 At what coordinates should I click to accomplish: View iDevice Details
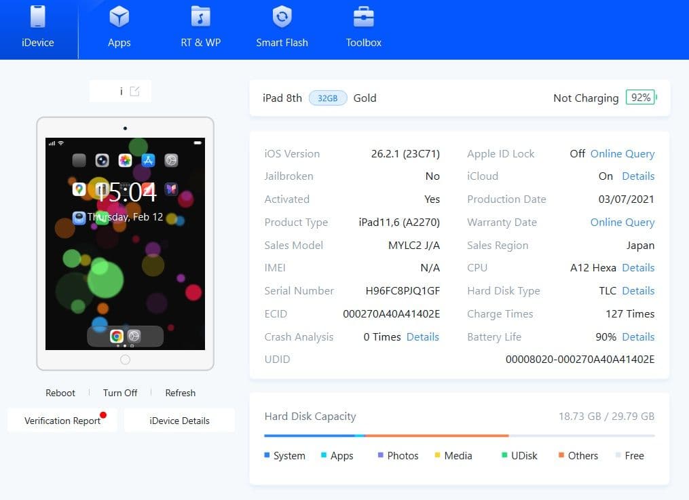point(179,420)
